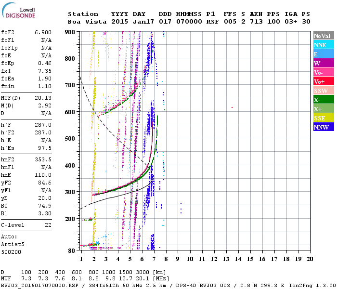Screen dimensions: 337x289
Task: Click the Jan17 date in header
Action: [143, 22]
